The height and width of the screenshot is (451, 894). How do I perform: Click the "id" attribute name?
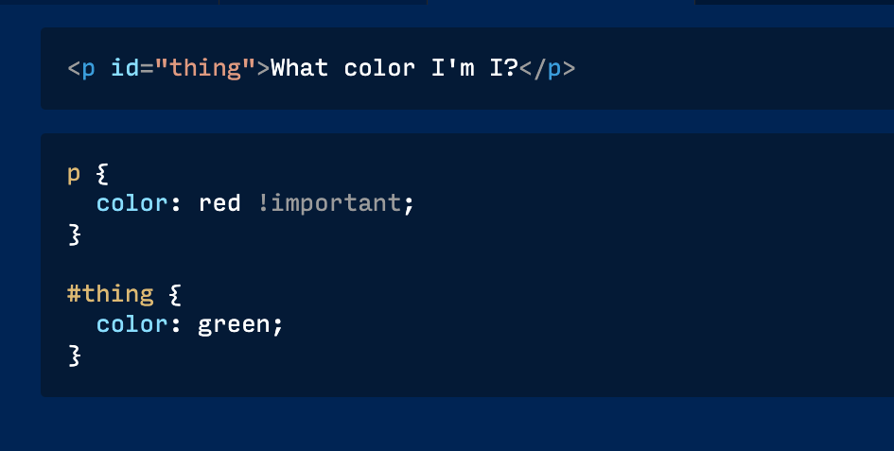(x=125, y=69)
